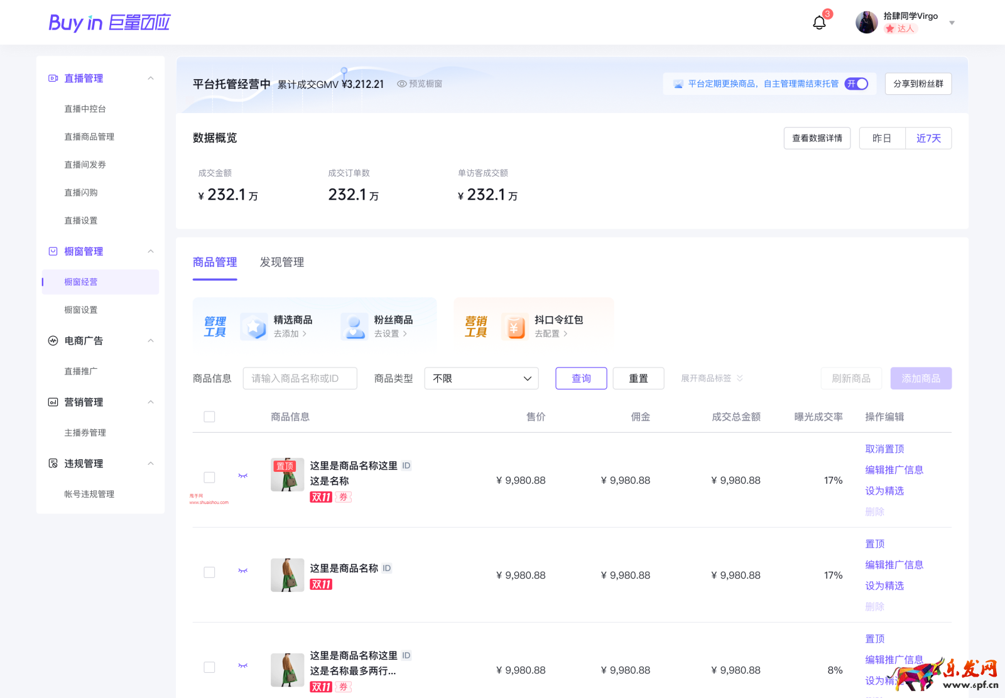The image size is (1005, 698).
Task: Open the user profile dropdown arrow
Action: coord(952,22)
